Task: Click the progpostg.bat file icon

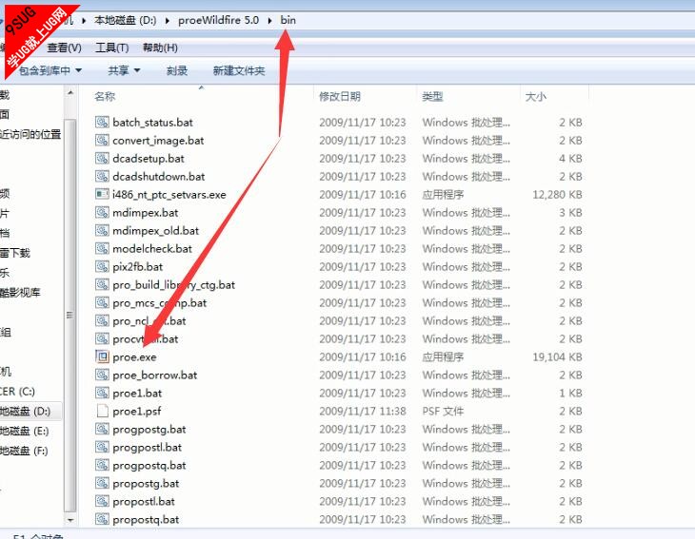Action: [102, 429]
